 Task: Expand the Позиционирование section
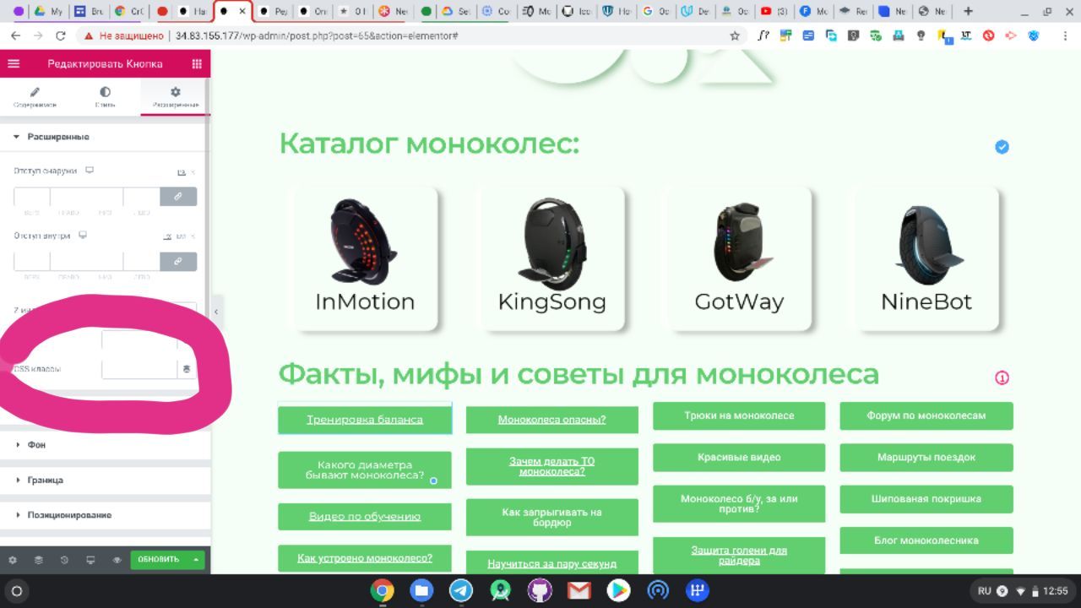pos(105,514)
